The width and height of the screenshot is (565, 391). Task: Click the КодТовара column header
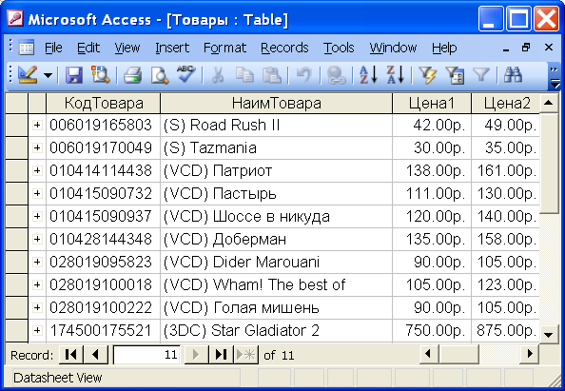coord(104,104)
